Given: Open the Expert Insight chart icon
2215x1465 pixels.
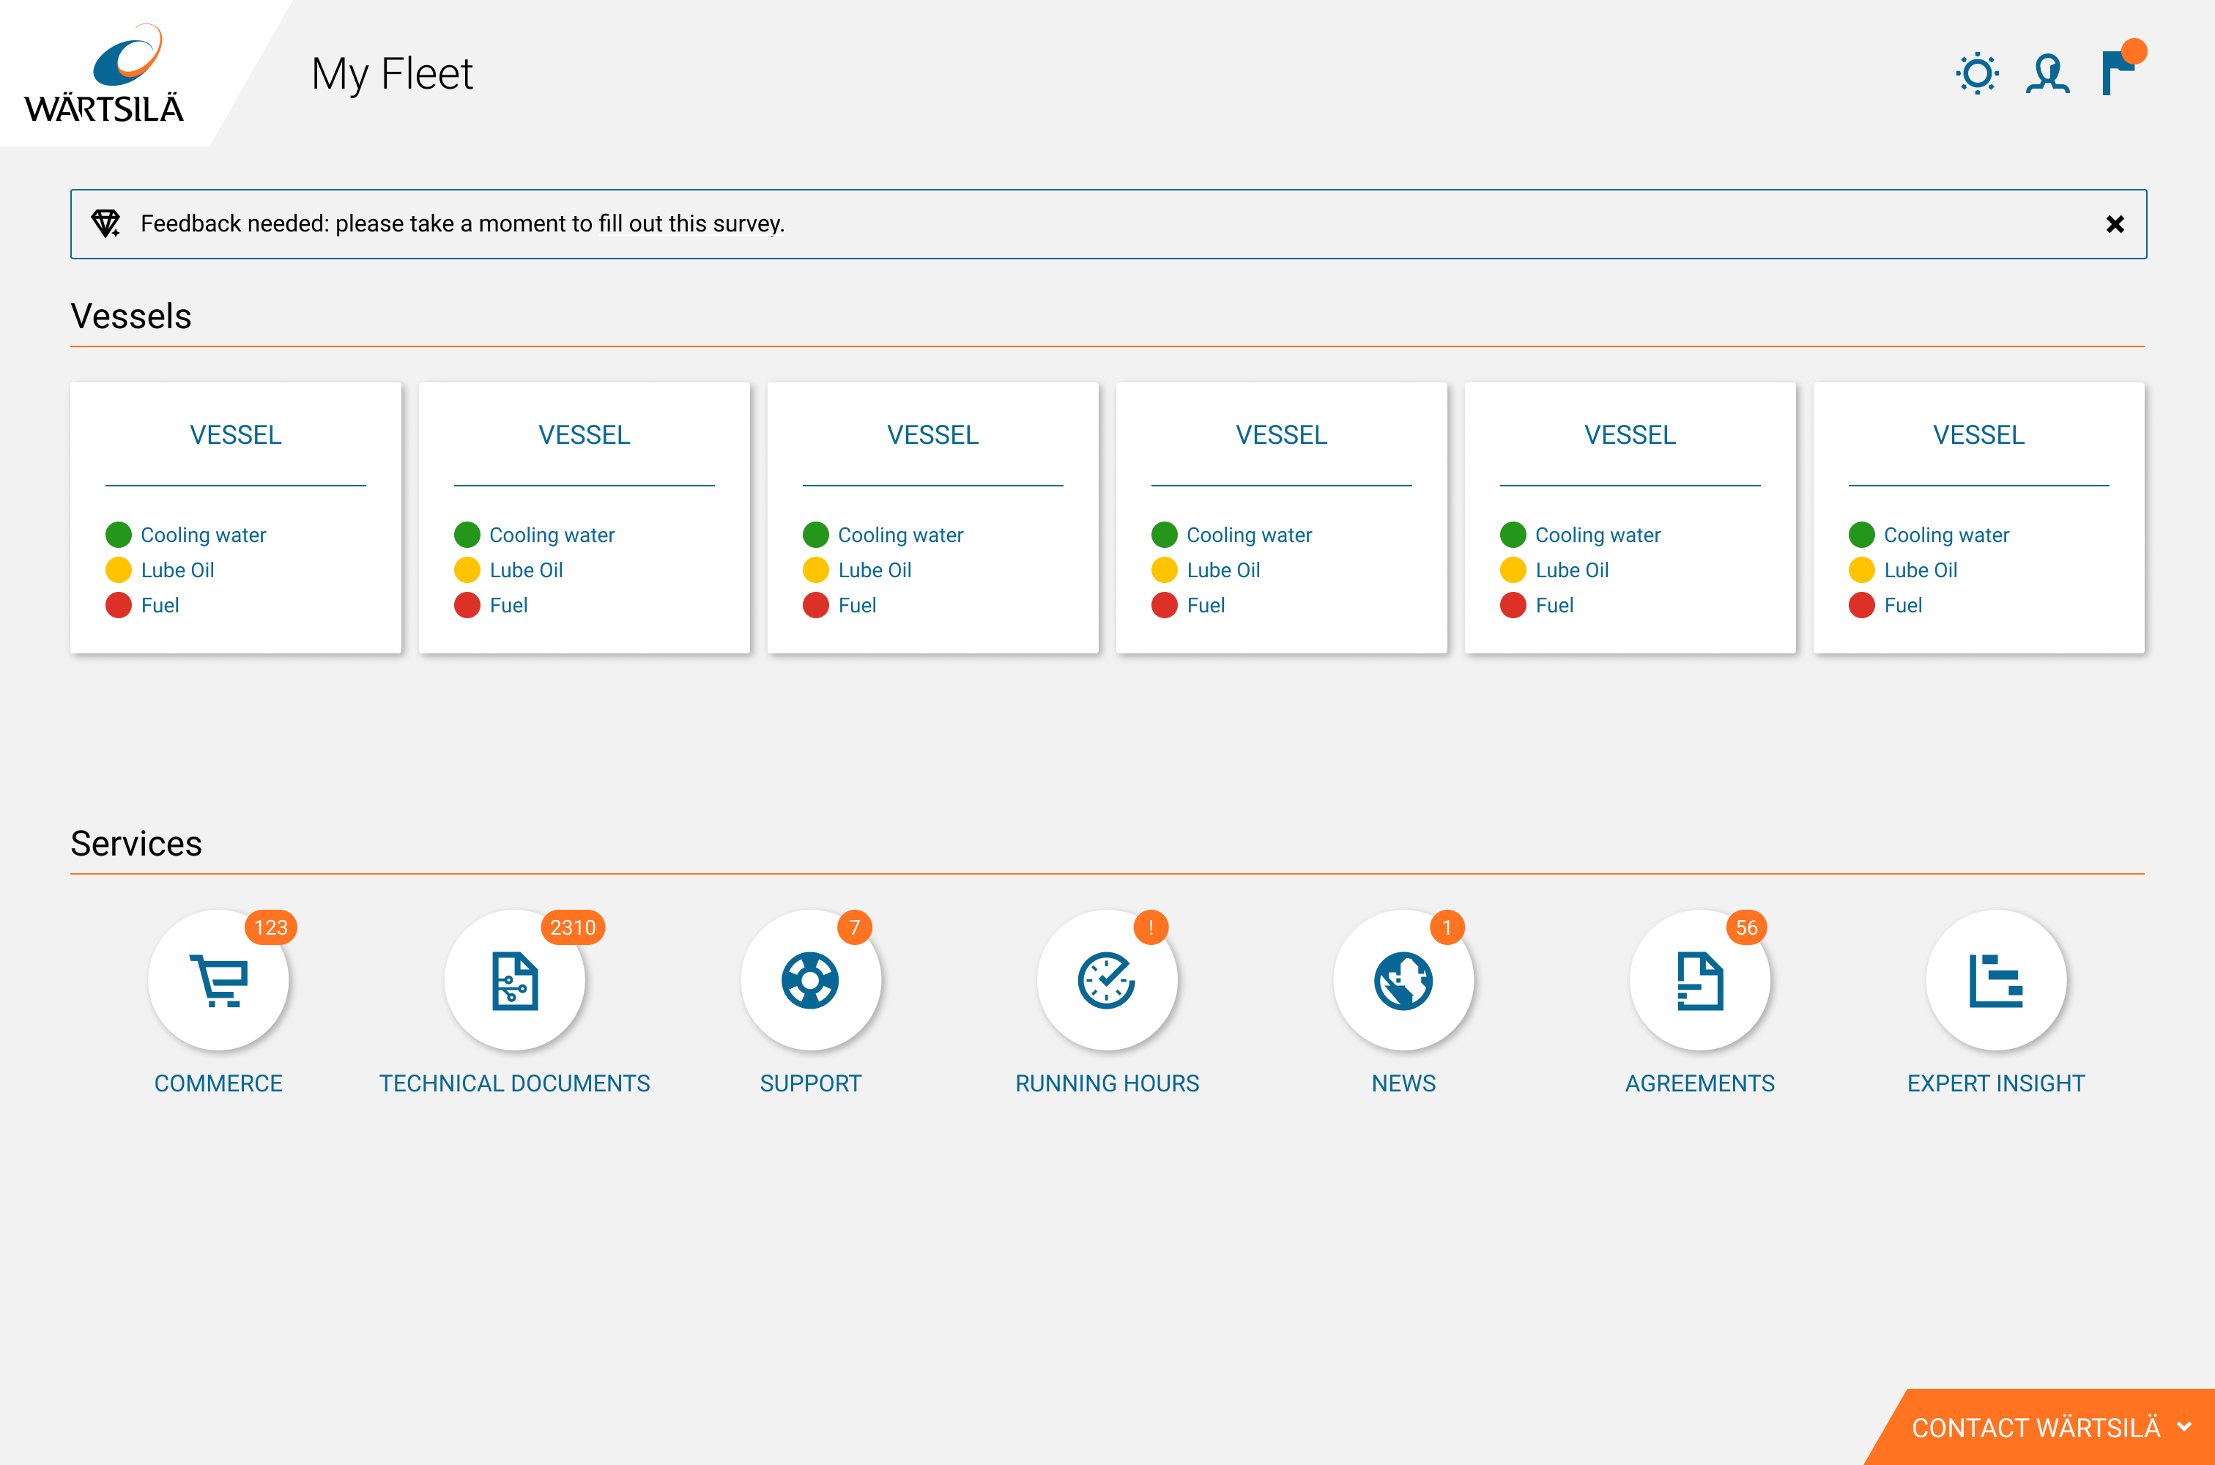Looking at the screenshot, I should [1995, 980].
